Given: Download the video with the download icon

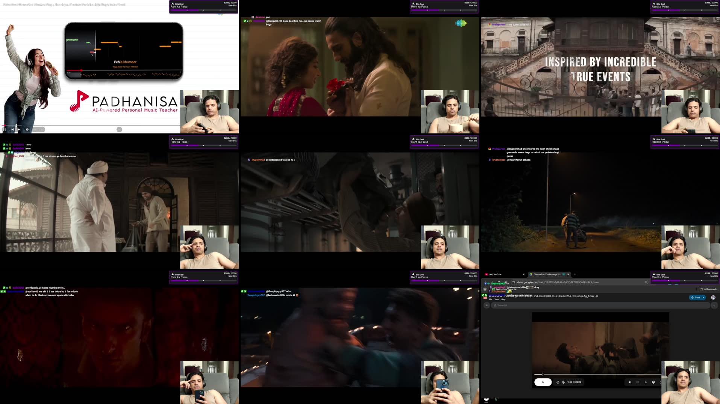Looking at the screenshot, I should tap(487, 305).
